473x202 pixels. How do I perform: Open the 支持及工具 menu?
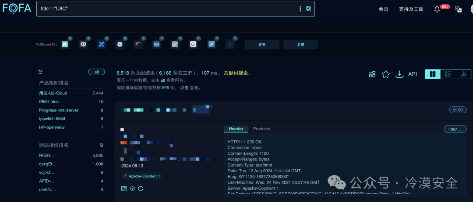point(411,9)
